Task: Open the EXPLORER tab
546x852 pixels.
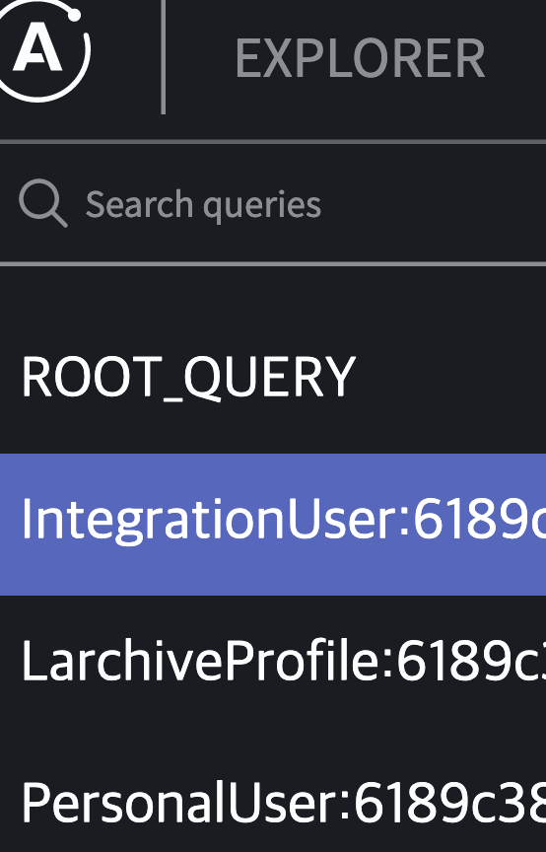Action: tap(360, 58)
